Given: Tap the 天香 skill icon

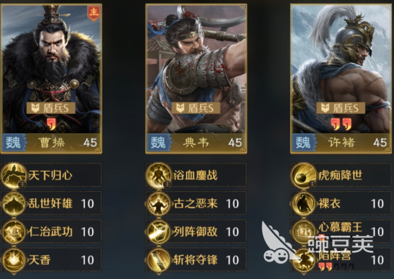Looking at the screenshot, I should click(14, 260).
